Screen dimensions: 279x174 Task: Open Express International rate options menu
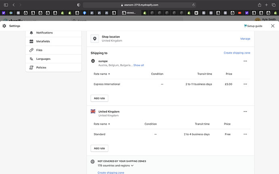(245, 84)
